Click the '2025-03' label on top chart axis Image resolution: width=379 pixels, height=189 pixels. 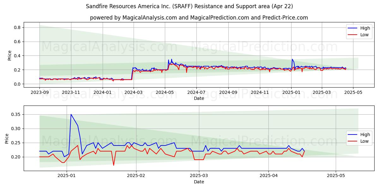[322, 93]
